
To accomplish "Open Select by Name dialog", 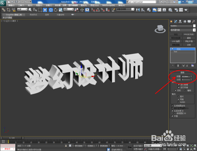I will 35,10.
